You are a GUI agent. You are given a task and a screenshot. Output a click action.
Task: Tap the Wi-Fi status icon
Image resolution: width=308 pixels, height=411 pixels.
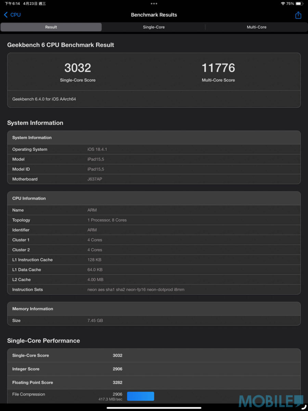tap(283, 3)
